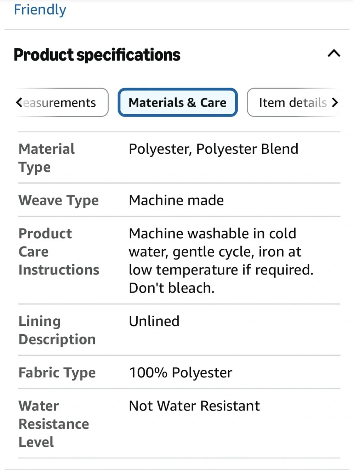Select the Lining Description label
This screenshot has width=354, height=472.
click(57, 330)
